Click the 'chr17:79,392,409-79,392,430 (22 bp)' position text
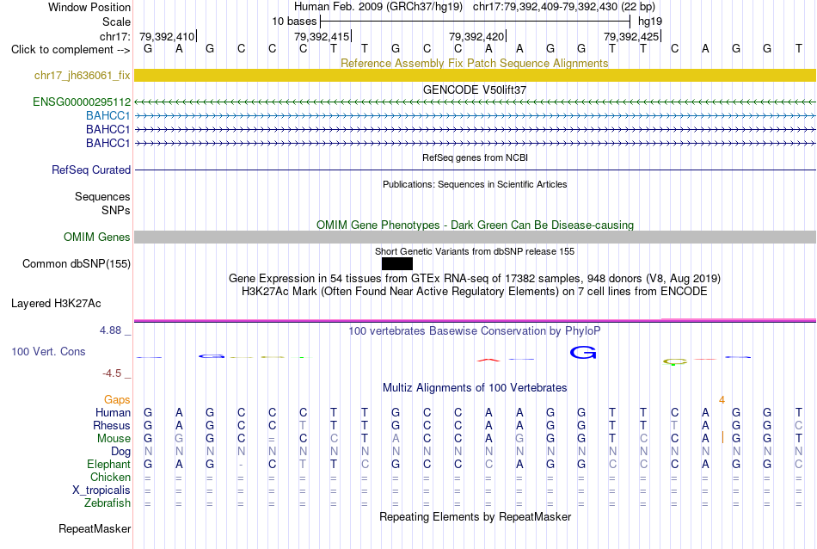Screen dimensions: 817x549 (564, 7)
